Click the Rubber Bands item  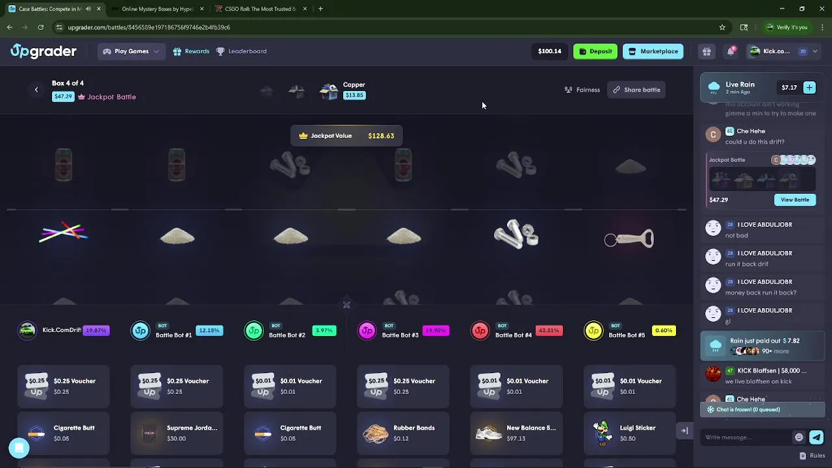402,433
